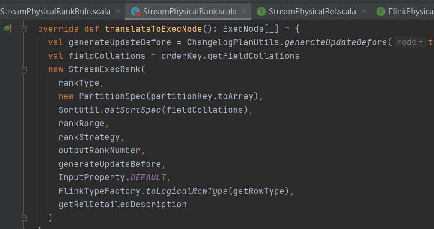Close the StreamPhysicalRel.scala tab
Viewport: 434px width, 229px height.
[x=364, y=11]
